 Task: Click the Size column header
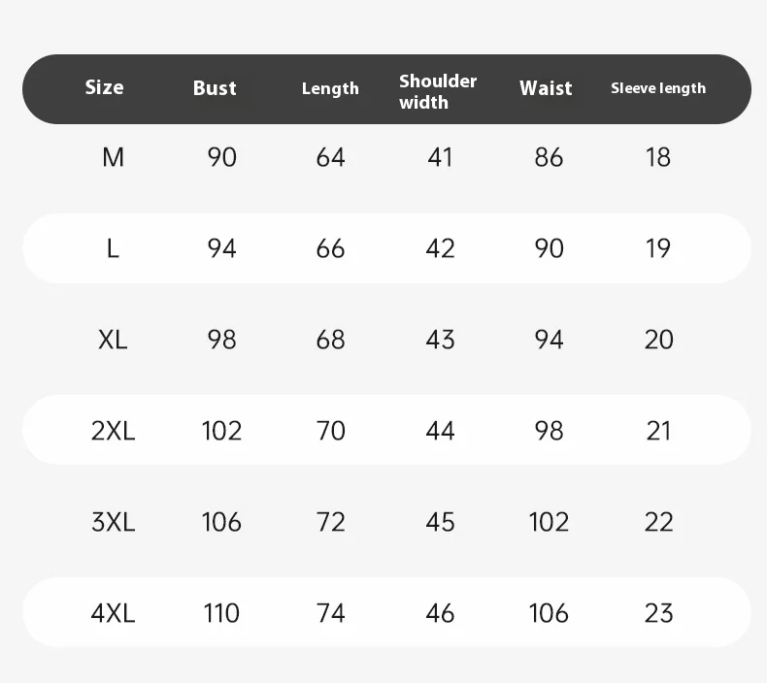point(104,87)
